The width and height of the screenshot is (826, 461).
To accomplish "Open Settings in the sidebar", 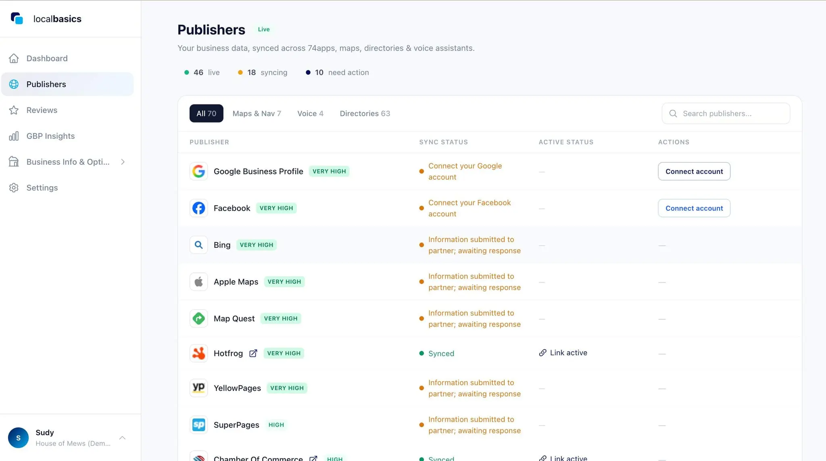I will 67,188.
